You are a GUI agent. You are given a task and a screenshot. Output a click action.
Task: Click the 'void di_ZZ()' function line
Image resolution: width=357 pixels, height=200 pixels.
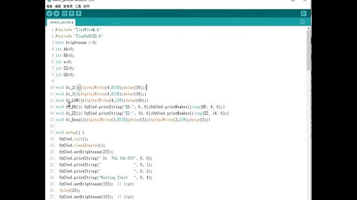[x=142, y=113]
